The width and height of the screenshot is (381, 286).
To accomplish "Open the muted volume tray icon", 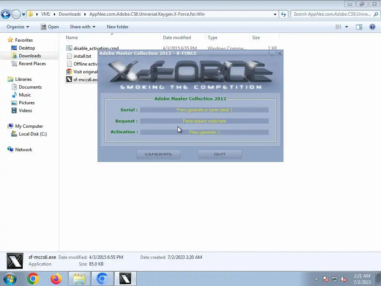I will [x=343, y=279].
